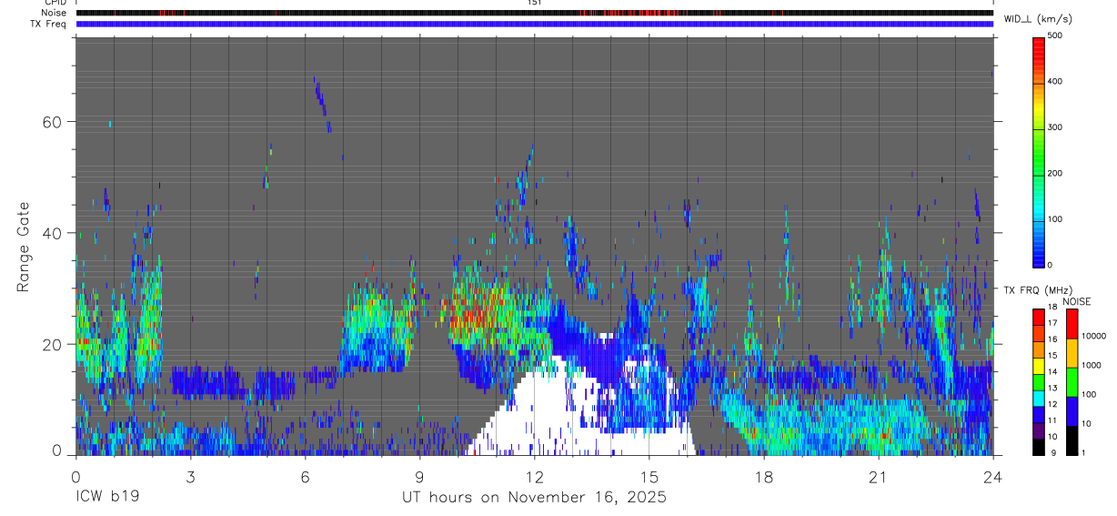This screenshot has width=1117, height=516.
Task: Click x-axis hour tick label '6'
Action: tap(305, 477)
